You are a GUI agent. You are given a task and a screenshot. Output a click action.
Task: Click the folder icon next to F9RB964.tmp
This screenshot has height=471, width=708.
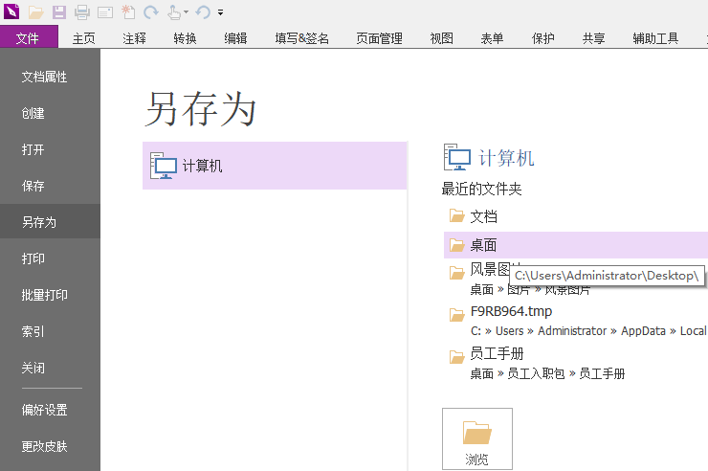[456, 315]
